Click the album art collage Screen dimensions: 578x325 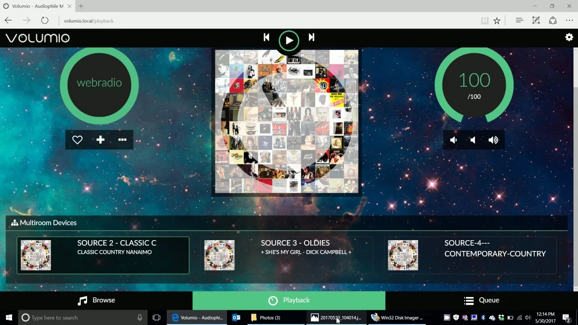[287, 122]
